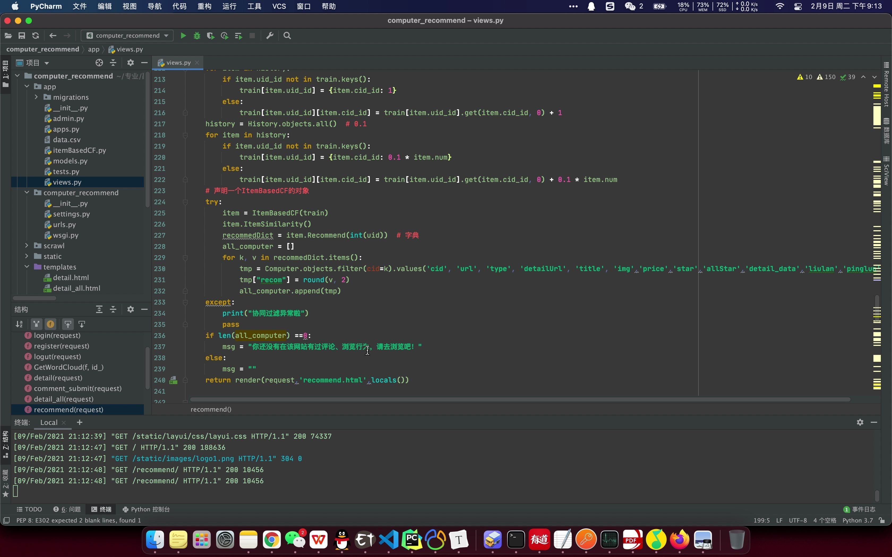Open the computer_recommend run configuration dropdown
Viewport: 892px width, 557px height.
pos(127,36)
